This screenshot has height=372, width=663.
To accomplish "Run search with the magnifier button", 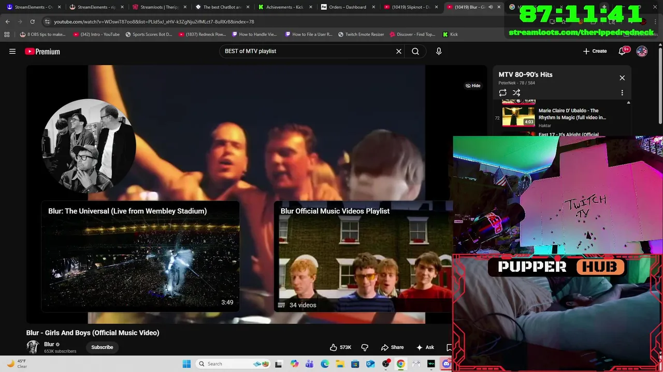I will (415, 51).
